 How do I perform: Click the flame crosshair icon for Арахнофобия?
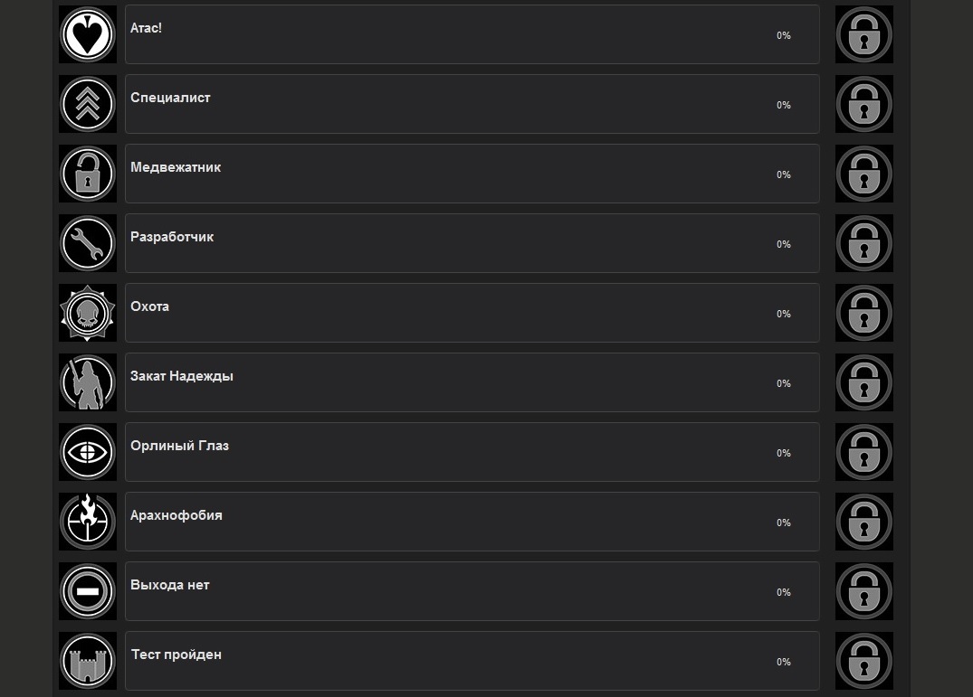click(x=88, y=522)
